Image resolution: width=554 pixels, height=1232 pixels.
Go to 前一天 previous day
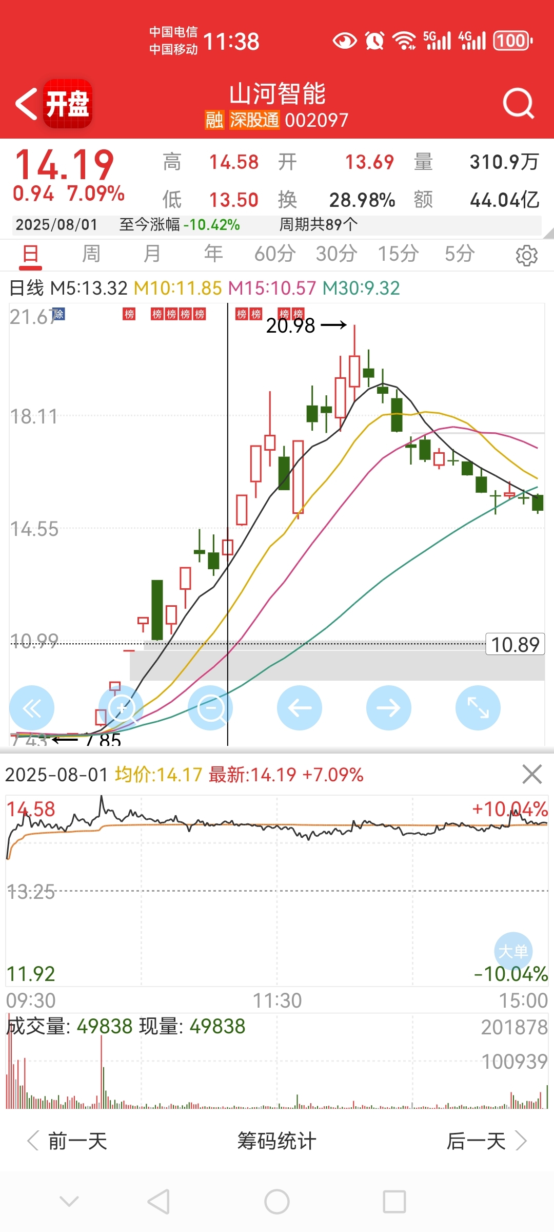point(67,1141)
